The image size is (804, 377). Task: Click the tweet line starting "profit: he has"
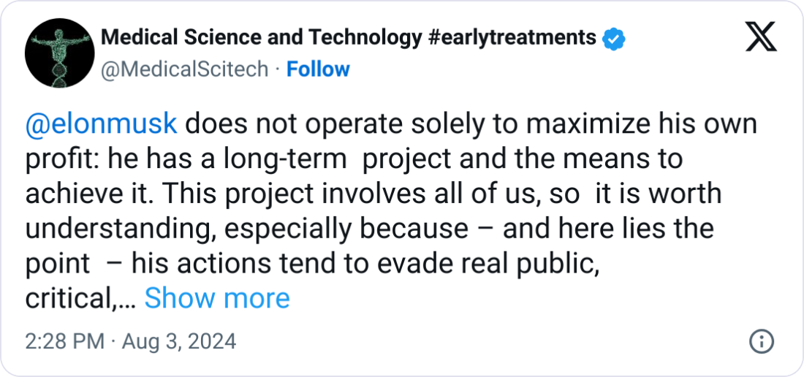click(354, 159)
